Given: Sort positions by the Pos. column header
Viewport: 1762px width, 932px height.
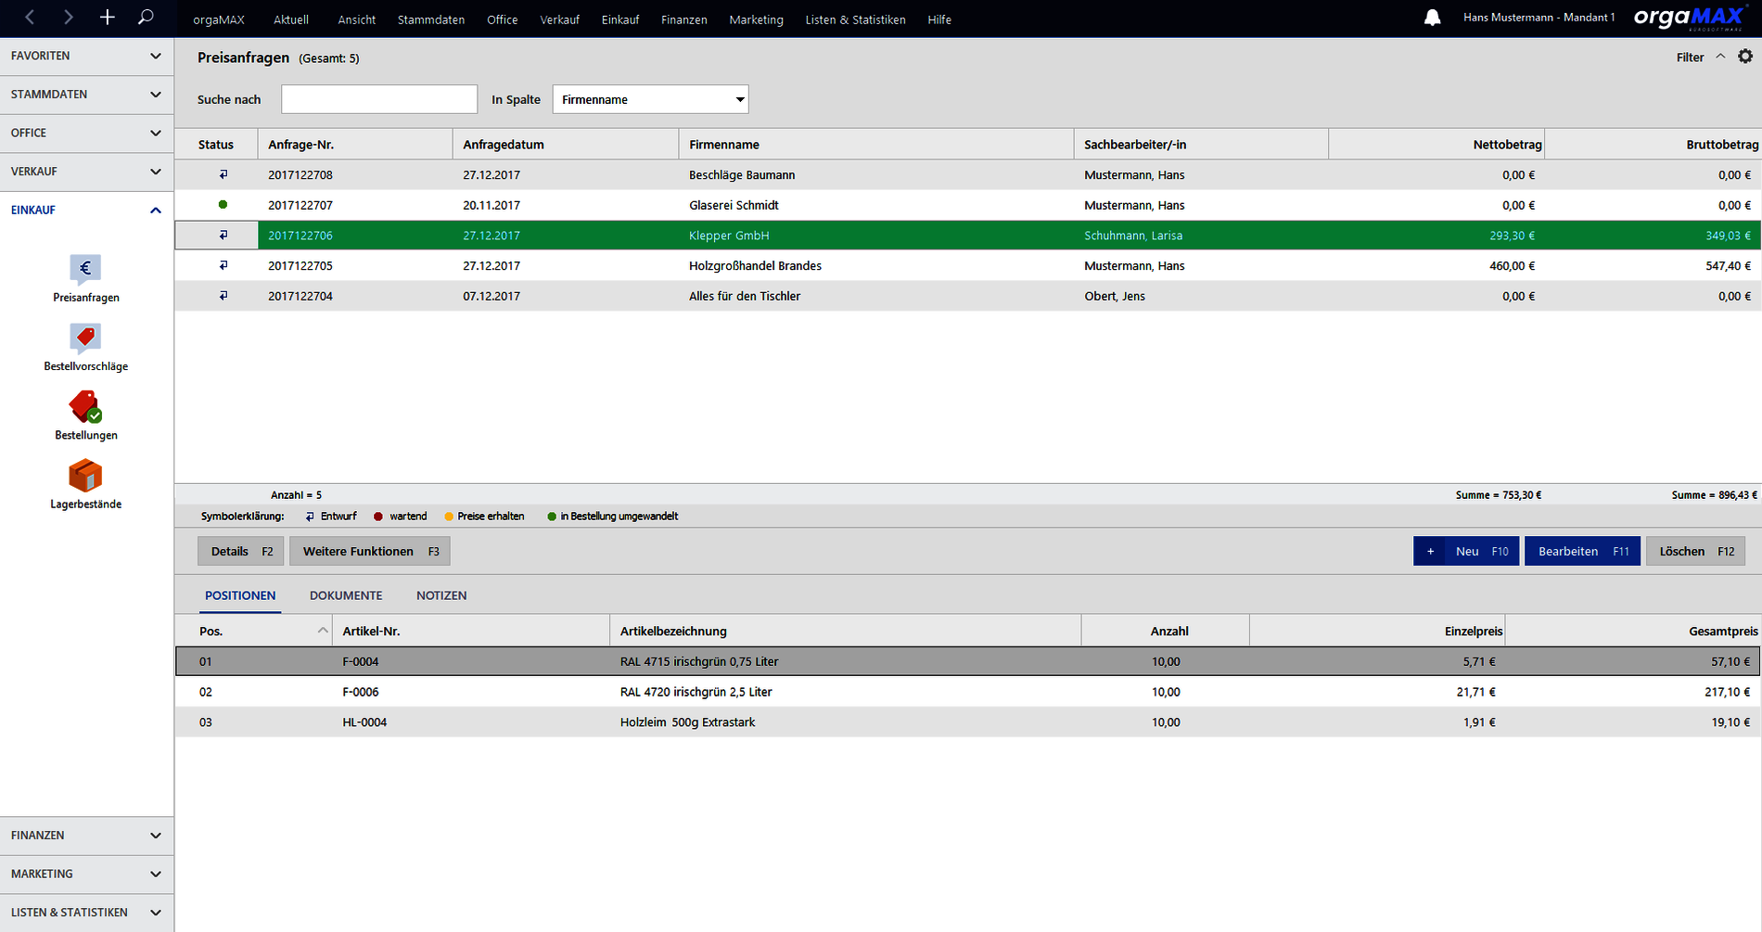Looking at the screenshot, I should pyautogui.click(x=254, y=631).
